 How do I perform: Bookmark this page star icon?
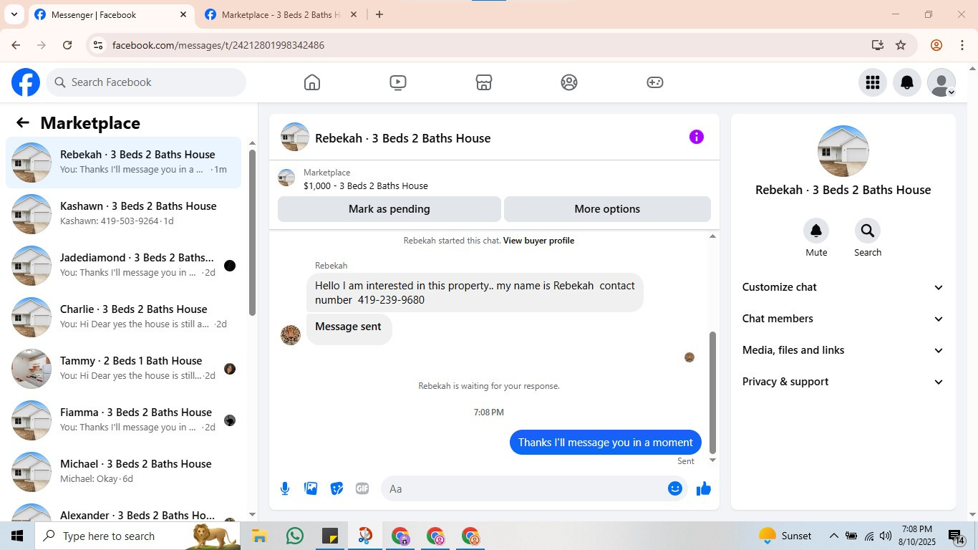click(901, 45)
